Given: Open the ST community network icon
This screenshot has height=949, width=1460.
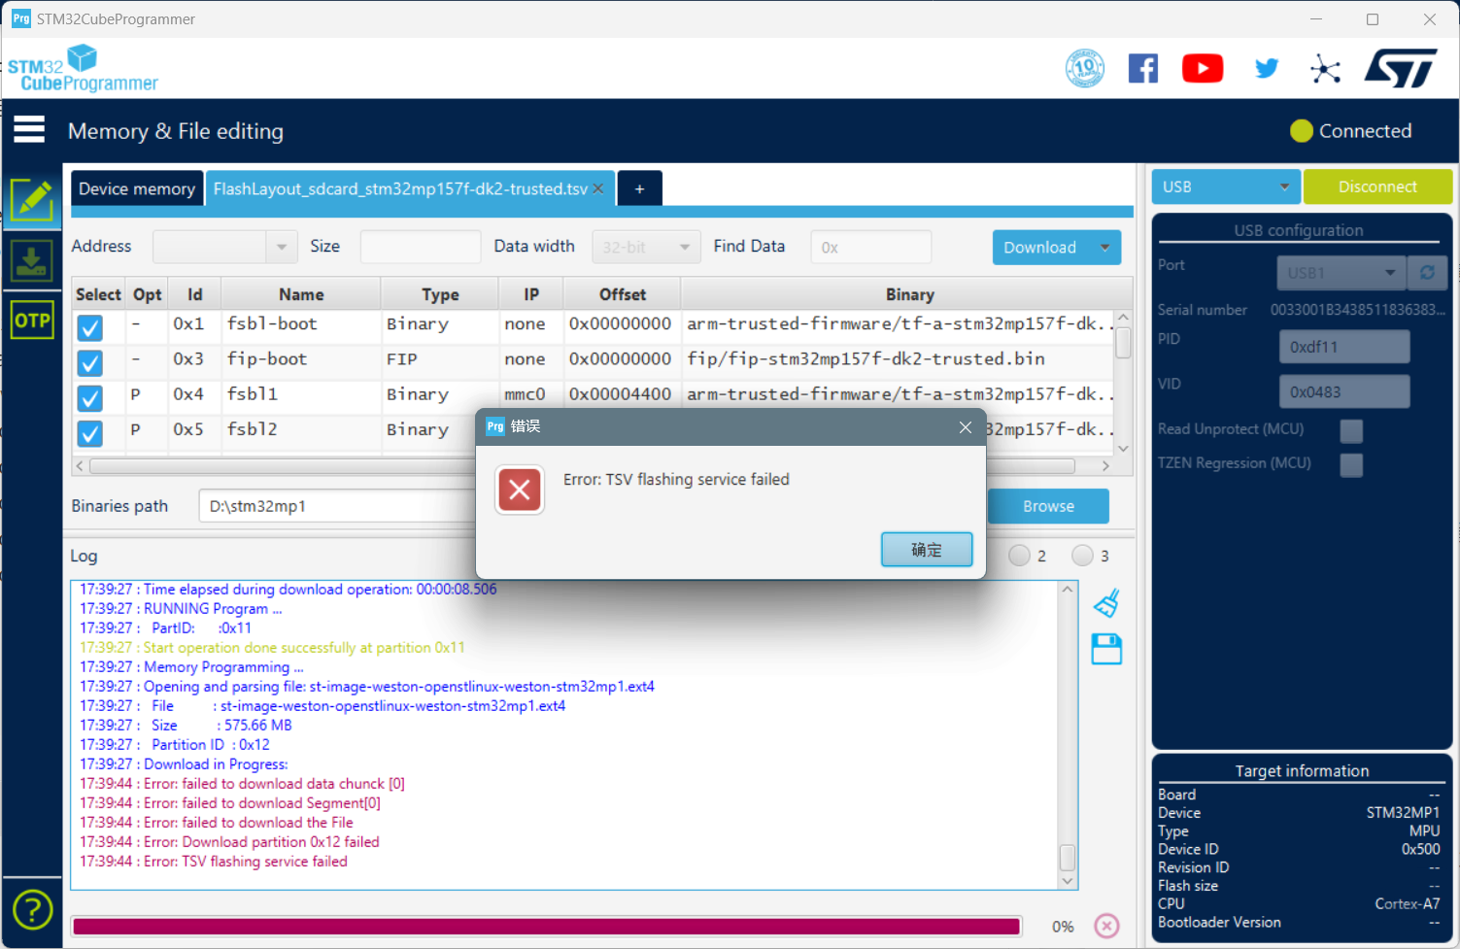Looking at the screenshot, I should tap(1325, 68).
